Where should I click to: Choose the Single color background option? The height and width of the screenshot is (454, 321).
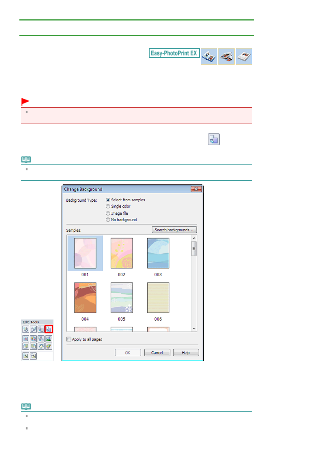click(108, 206)
